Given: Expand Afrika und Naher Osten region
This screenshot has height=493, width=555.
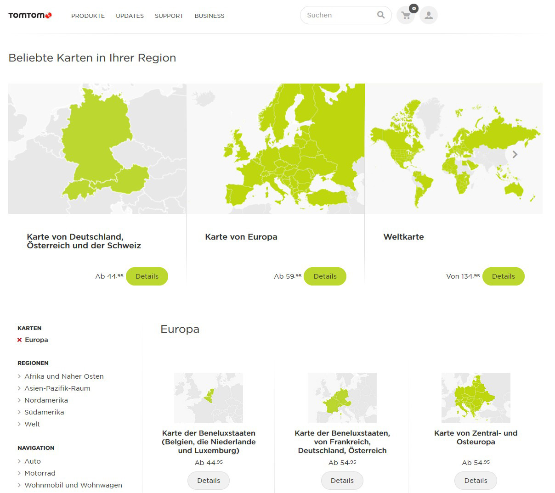Looking at the screenshot, I should point(64,376).
